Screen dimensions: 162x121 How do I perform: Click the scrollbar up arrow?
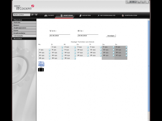[149, 20]
